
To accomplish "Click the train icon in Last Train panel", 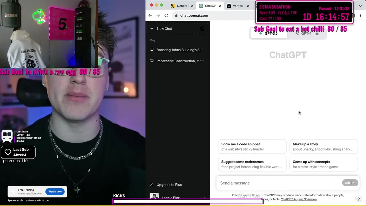I will (7, 136).
